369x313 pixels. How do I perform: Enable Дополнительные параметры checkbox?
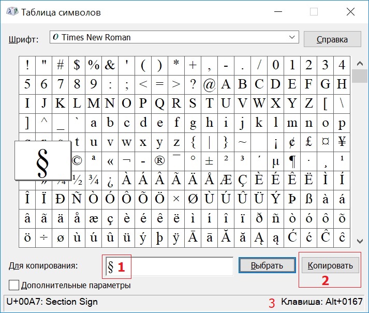click(x=14, y=285)
